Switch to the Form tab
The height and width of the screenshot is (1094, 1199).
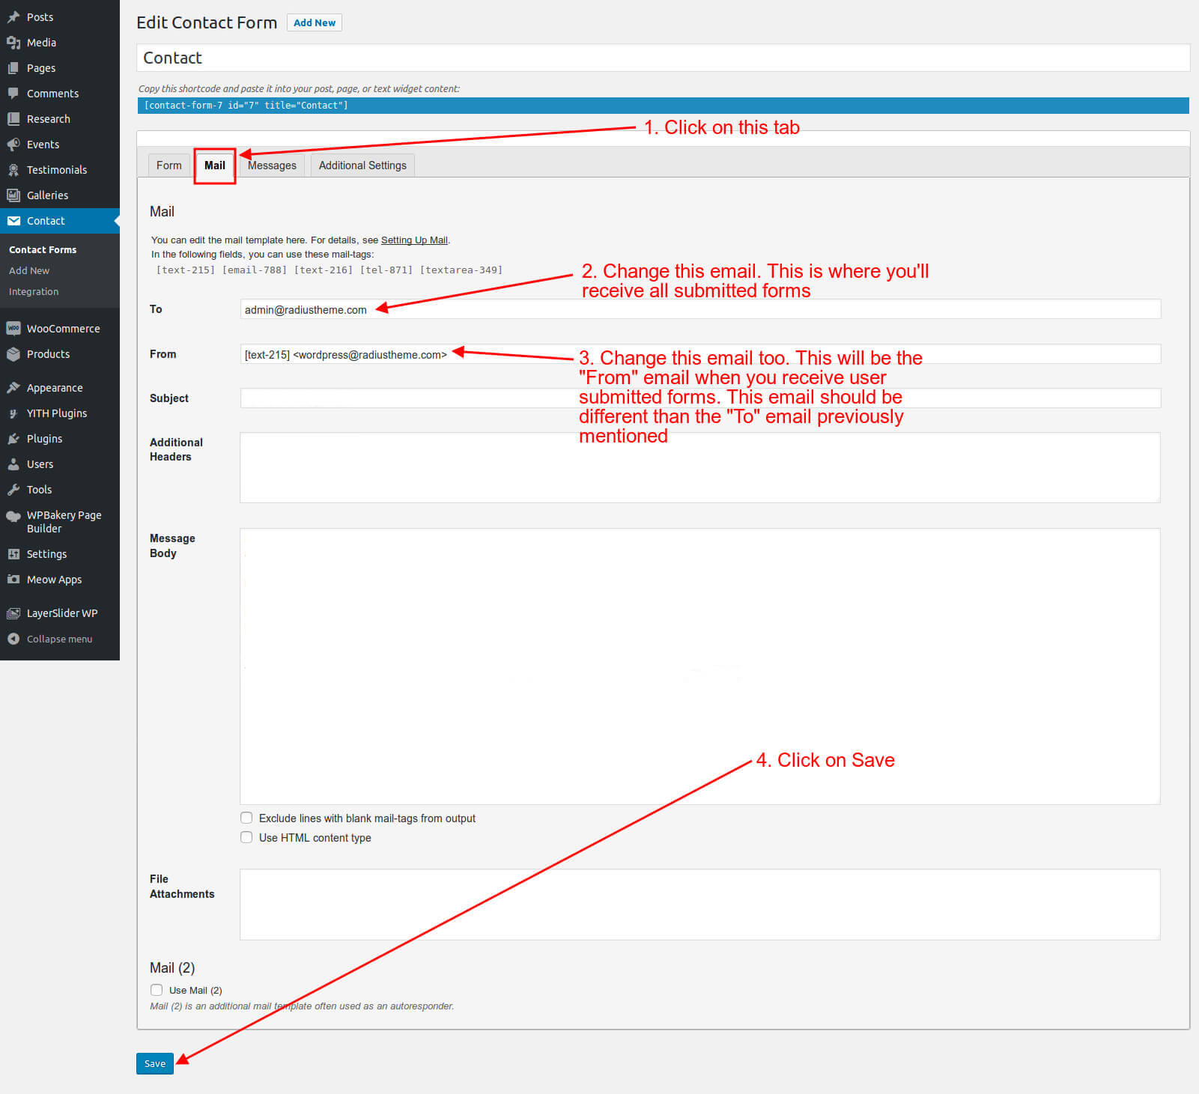(169, 165)
